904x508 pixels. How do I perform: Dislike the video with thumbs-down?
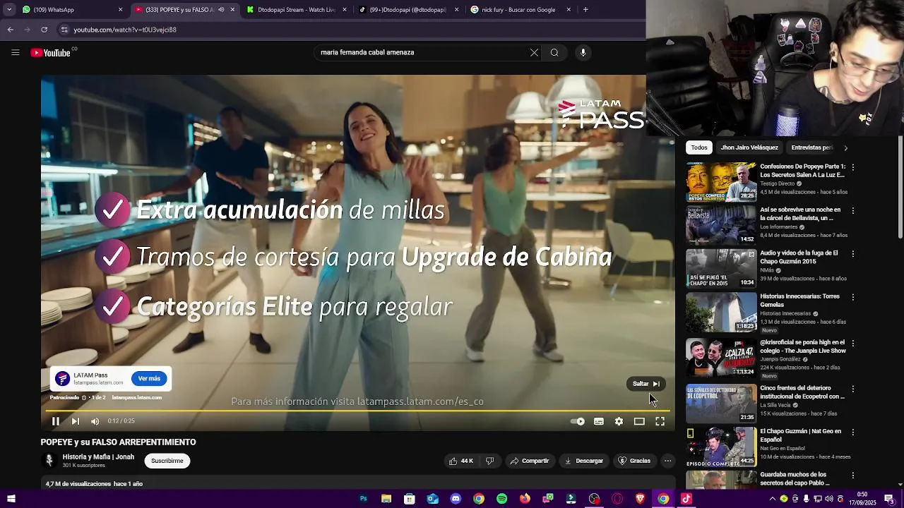pos(489,461)
